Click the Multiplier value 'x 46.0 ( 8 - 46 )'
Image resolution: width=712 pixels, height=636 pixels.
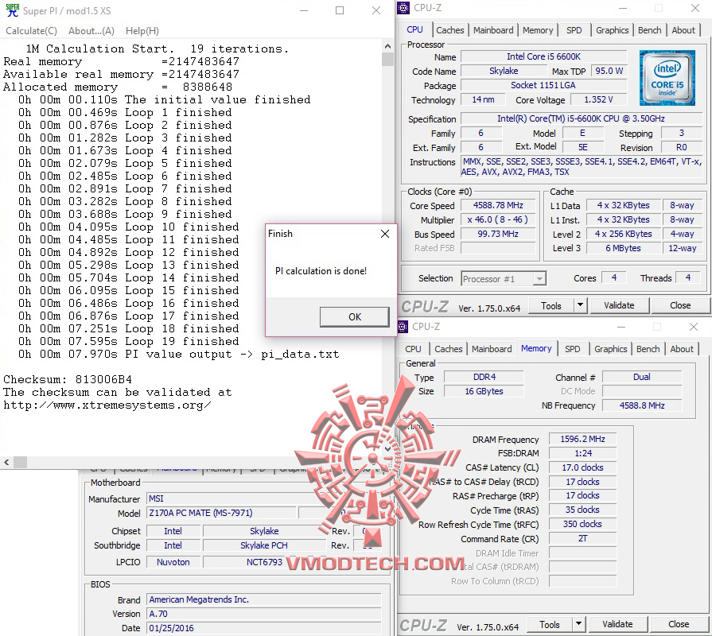point(498,219)
